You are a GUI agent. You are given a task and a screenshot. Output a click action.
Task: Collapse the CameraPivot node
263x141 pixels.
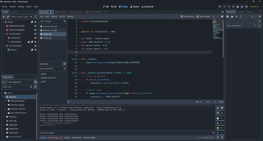(5, 34)
